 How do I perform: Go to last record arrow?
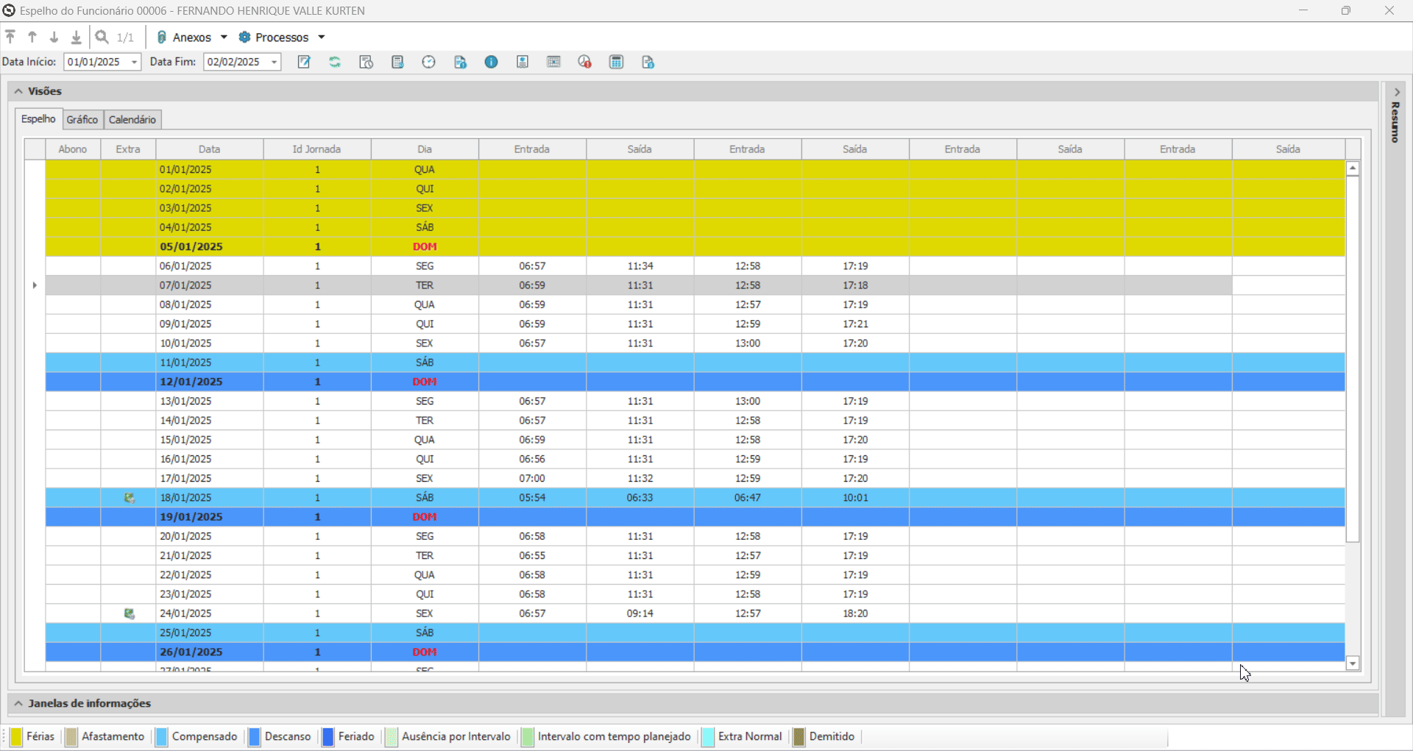pos(76,37)
